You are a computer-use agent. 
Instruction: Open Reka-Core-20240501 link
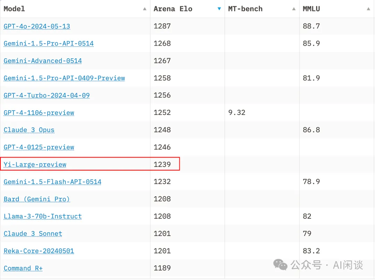pos(39,251)
